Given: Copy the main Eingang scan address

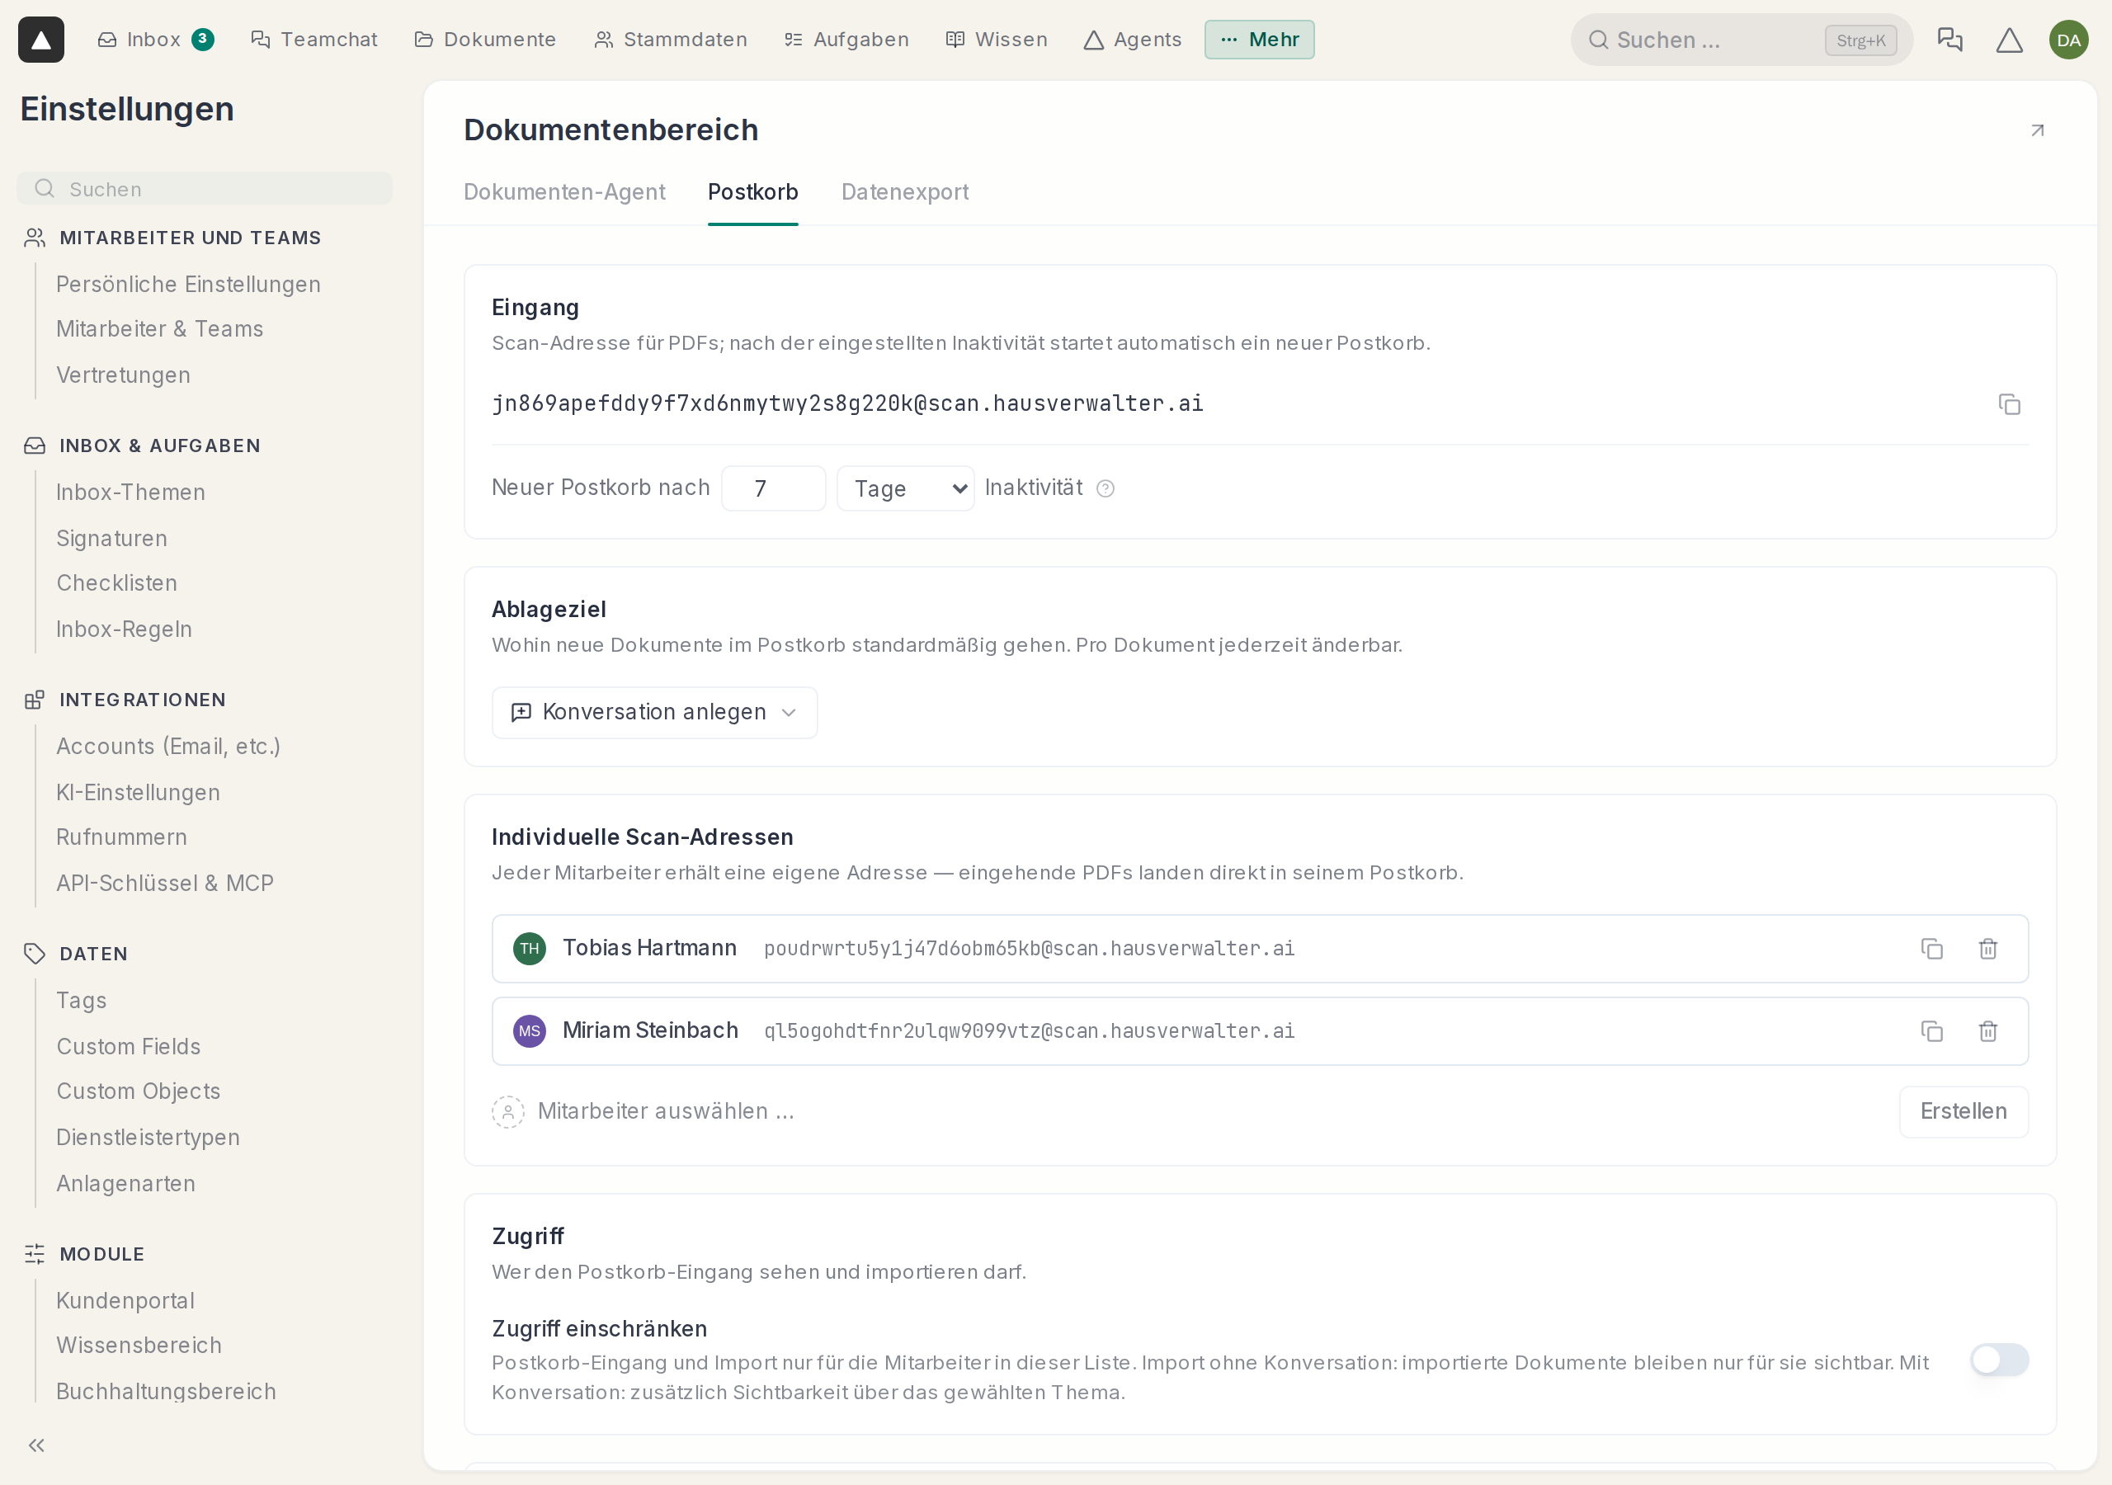Looking at the screenshot, I should [x=2010, y=404].
